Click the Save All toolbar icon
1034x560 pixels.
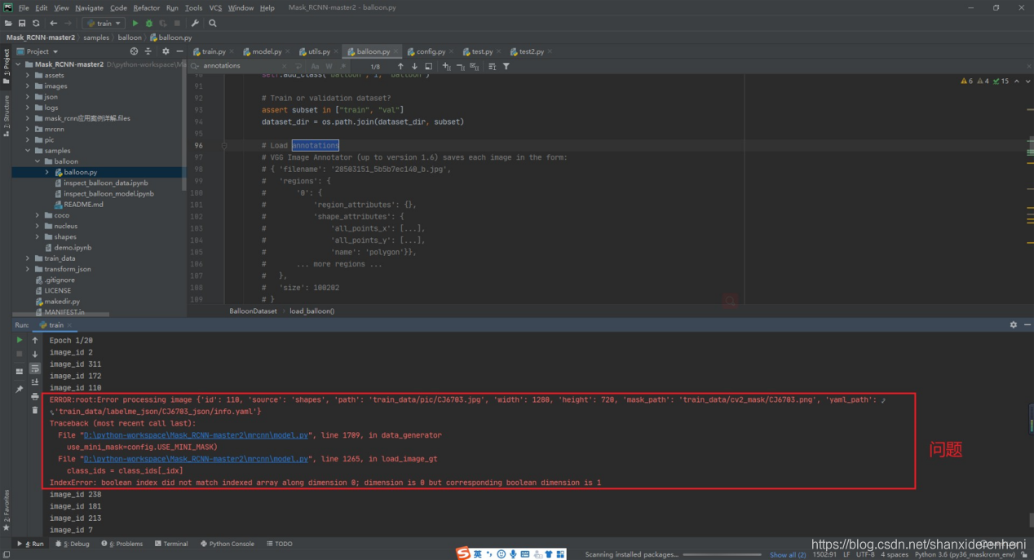(22, 24)
